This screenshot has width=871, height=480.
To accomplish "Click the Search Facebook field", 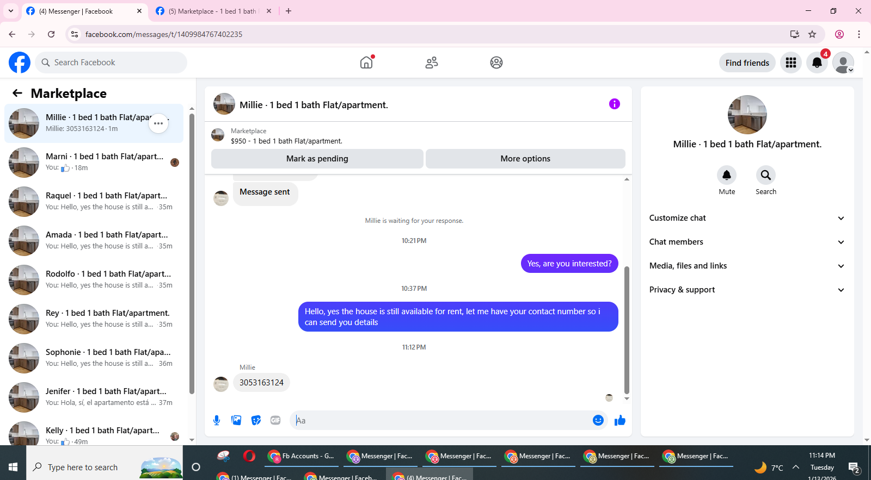I will click(111, 63).
